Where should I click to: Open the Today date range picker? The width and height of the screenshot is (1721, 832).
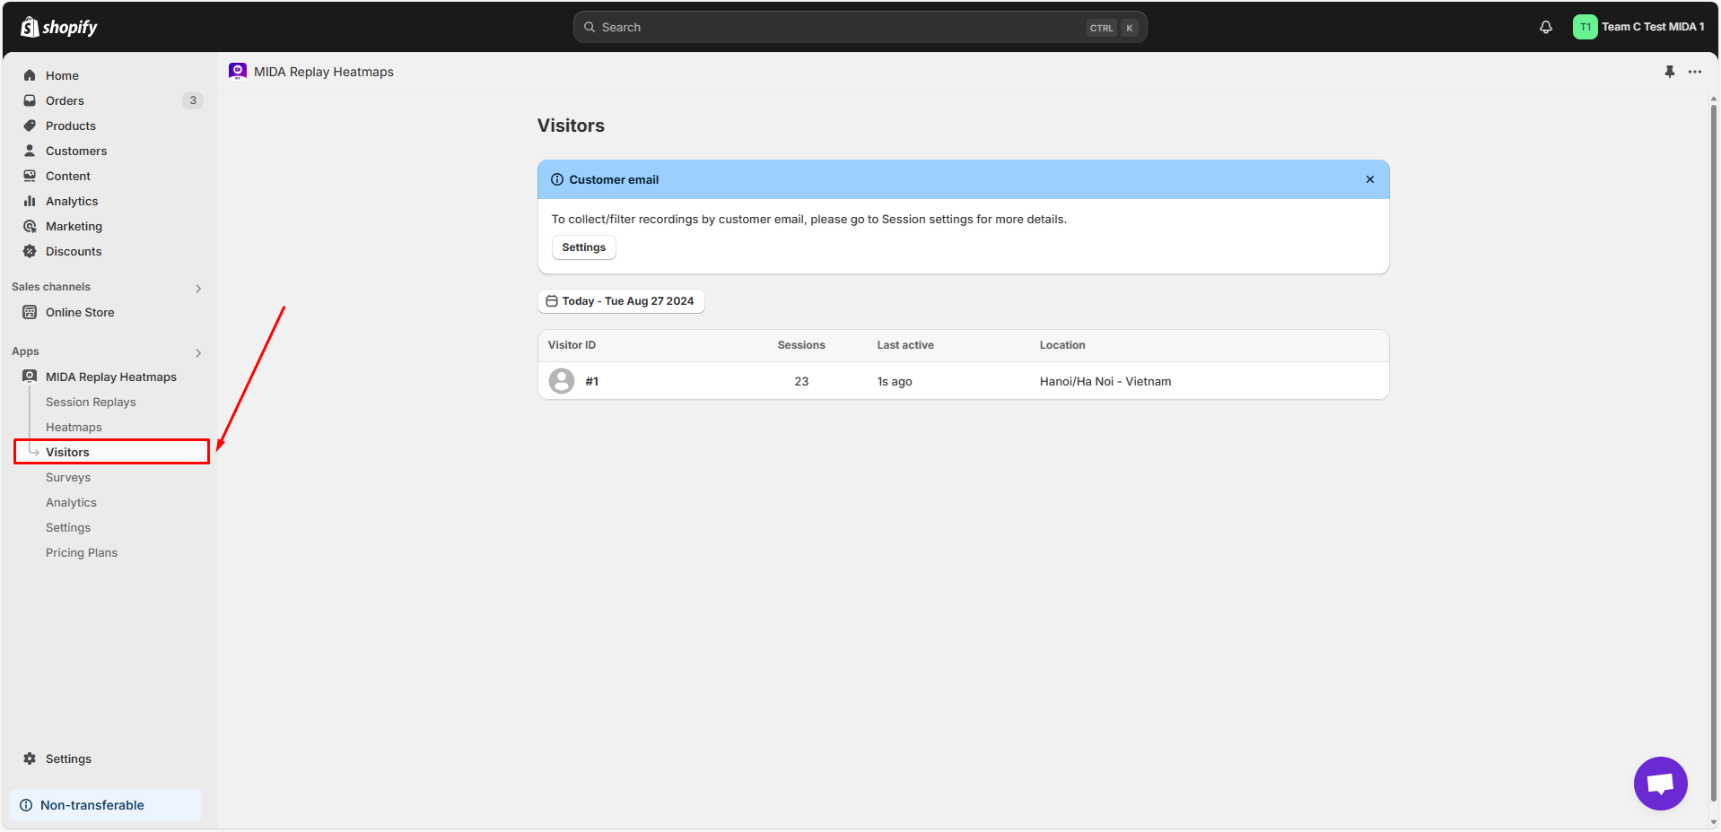621,301
